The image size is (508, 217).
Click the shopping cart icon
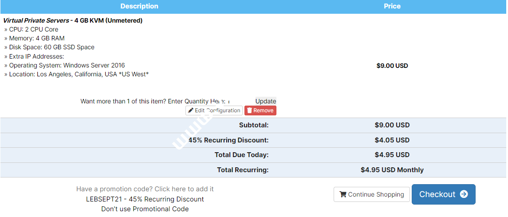tap(343, 194)
